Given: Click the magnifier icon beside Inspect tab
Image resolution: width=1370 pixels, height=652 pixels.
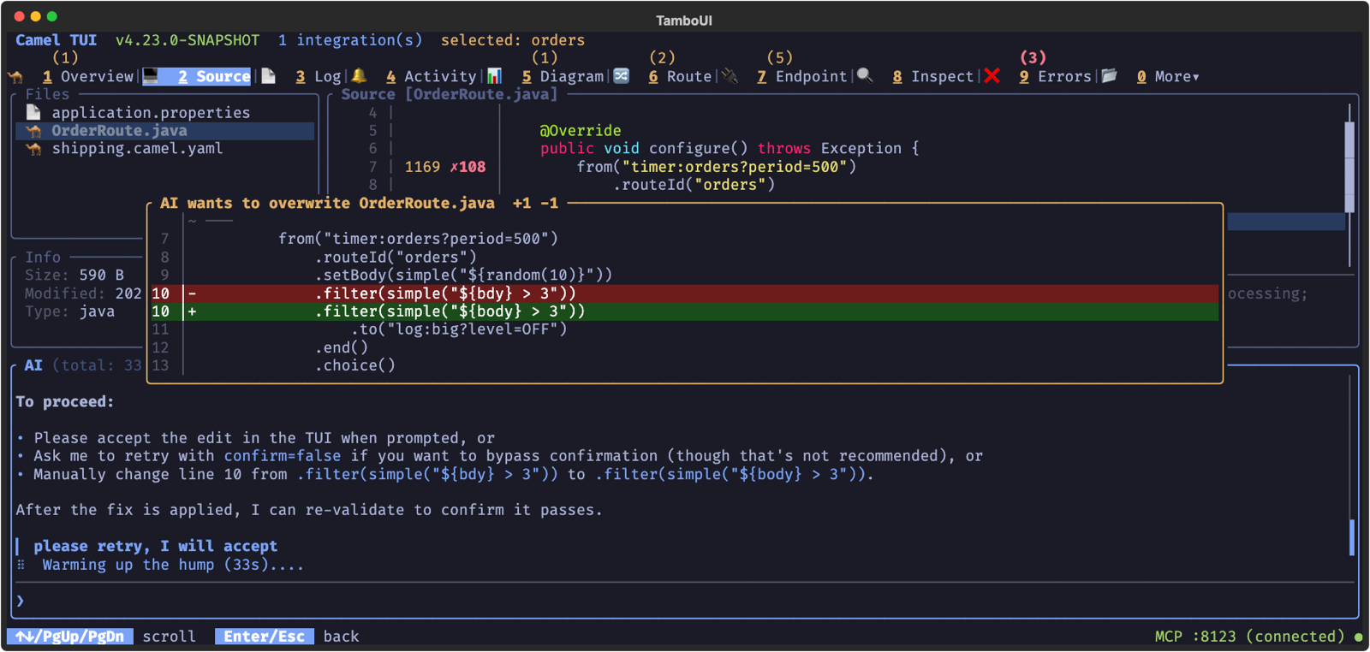Looking at the screenshot, I should click(x=865, y=76).
